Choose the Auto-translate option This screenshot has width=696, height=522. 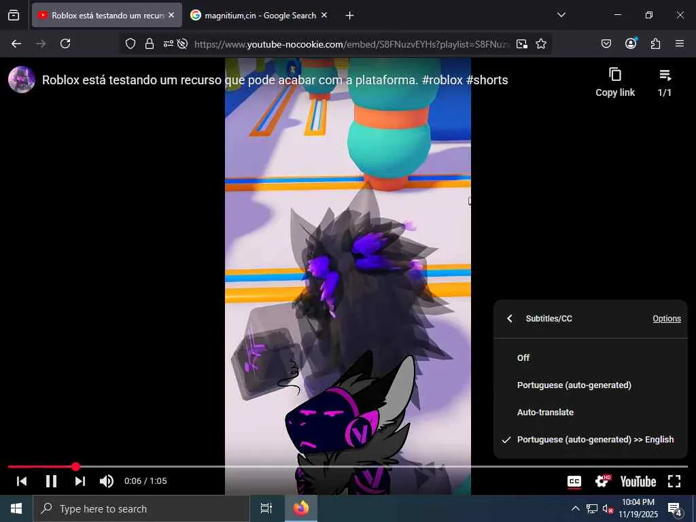tap(591, 413)
